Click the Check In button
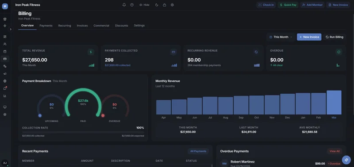354x167 pixels. pyautogui.click(x=266, y=5)
